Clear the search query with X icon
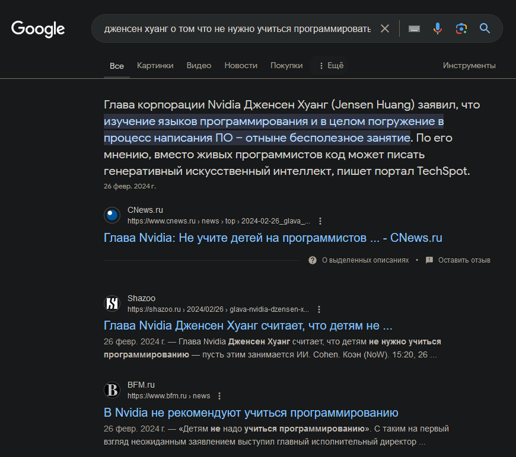Viewport: 516px width, 457px height. point(385,28)
